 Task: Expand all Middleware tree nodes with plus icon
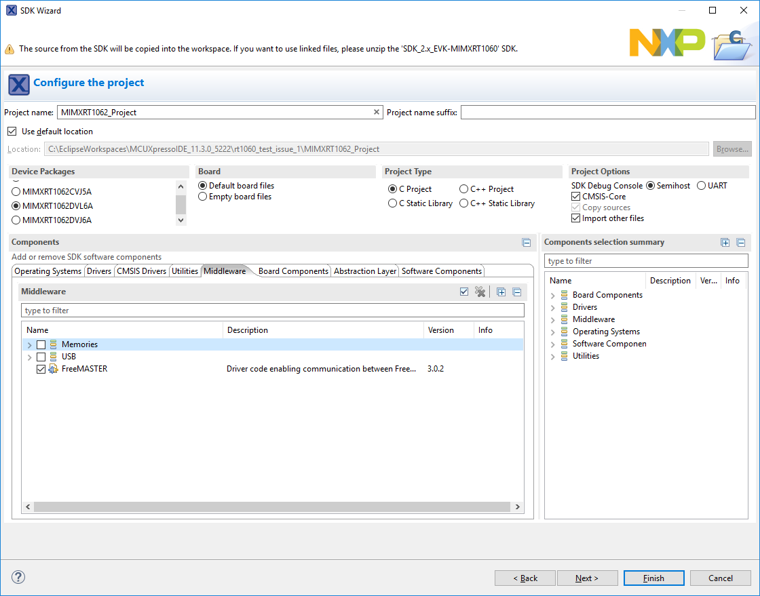click(500, 292)
